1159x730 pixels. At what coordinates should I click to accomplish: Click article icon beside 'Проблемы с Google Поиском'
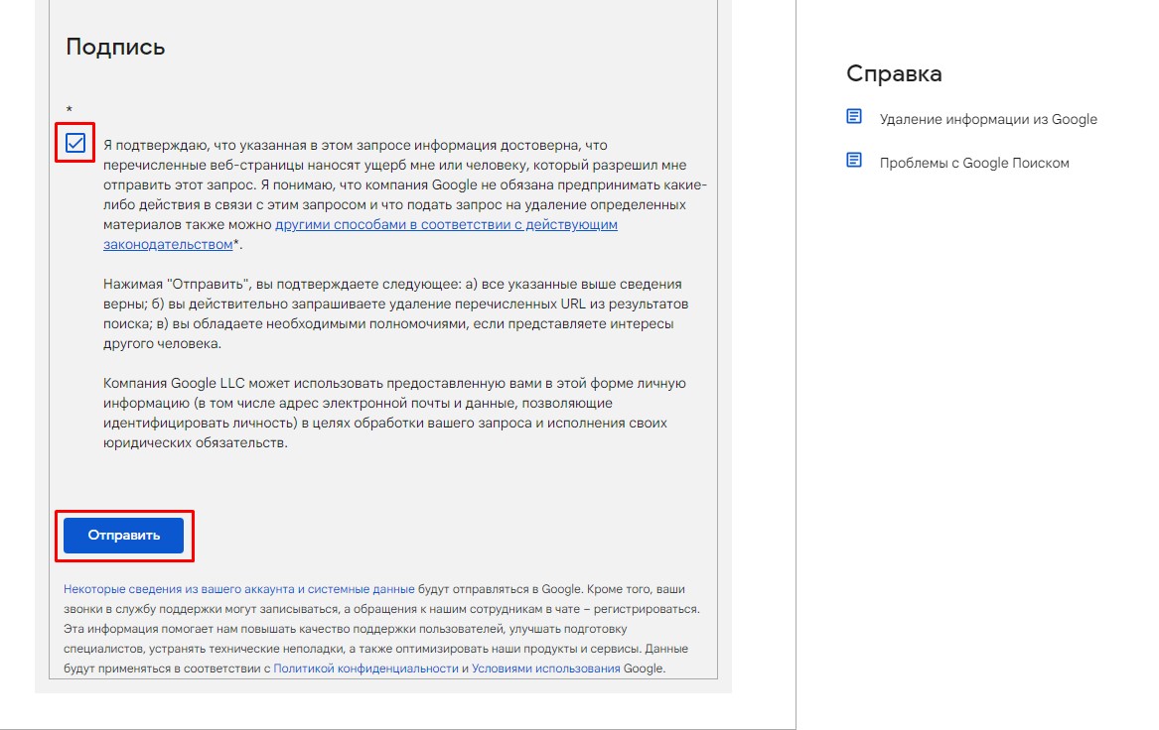pos(854,161)
